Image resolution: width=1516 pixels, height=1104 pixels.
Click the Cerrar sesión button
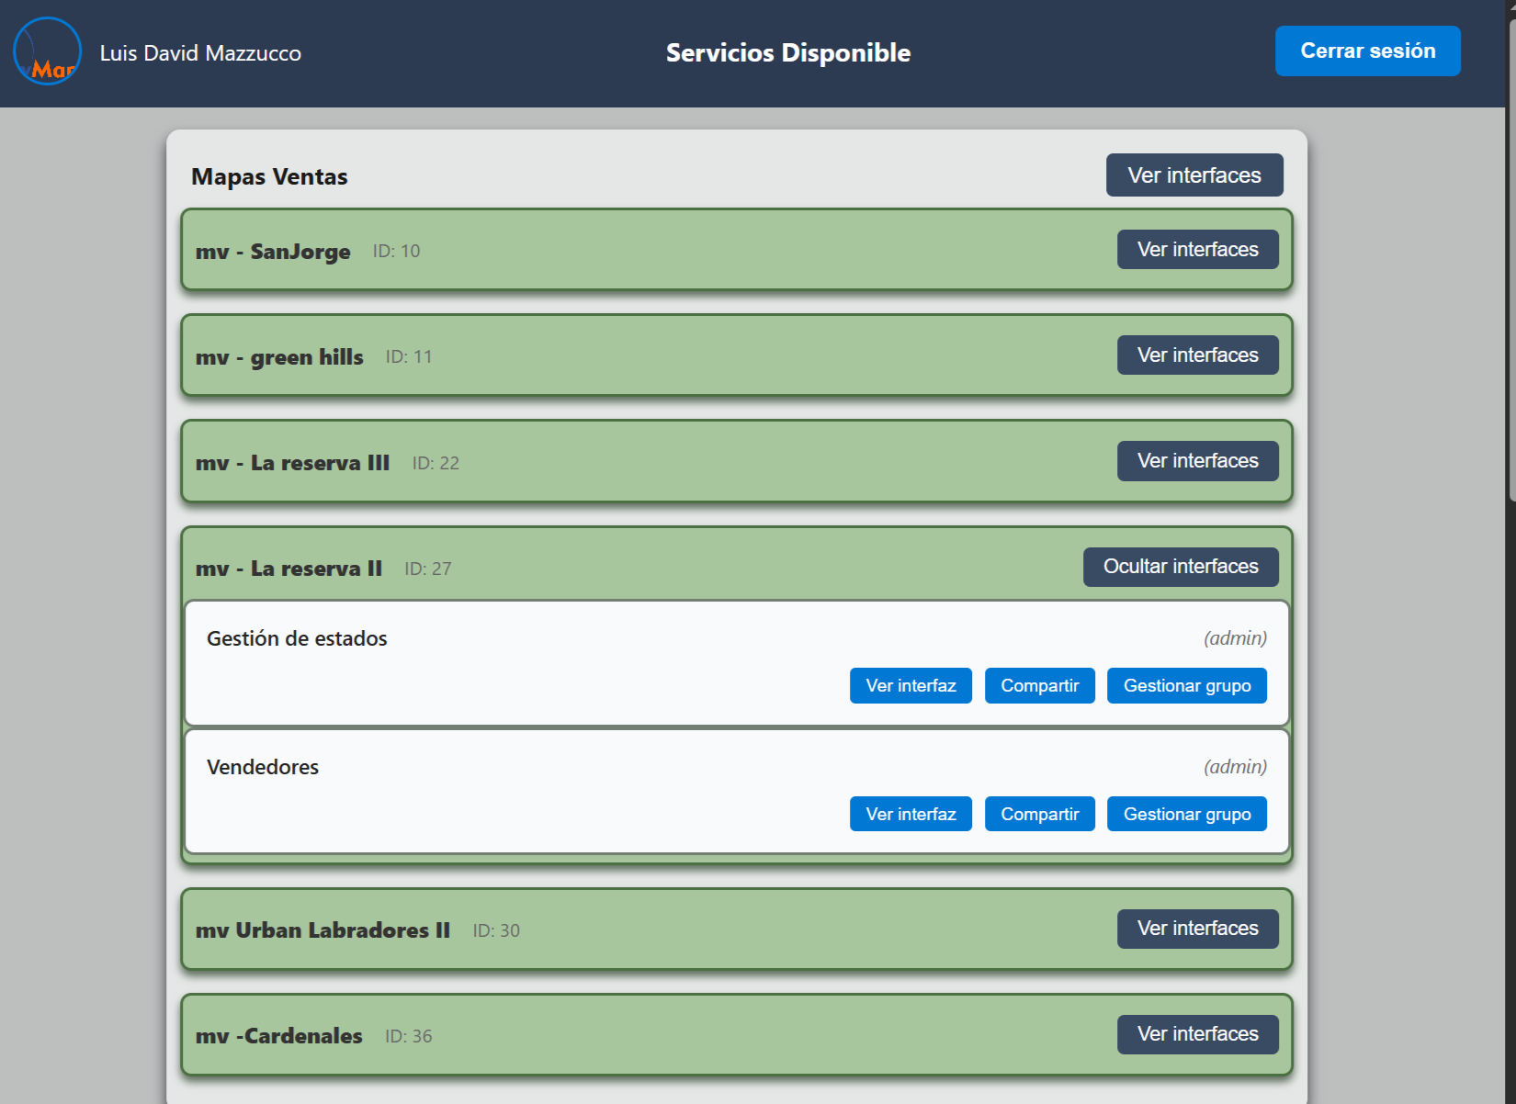click(1367, 51)
